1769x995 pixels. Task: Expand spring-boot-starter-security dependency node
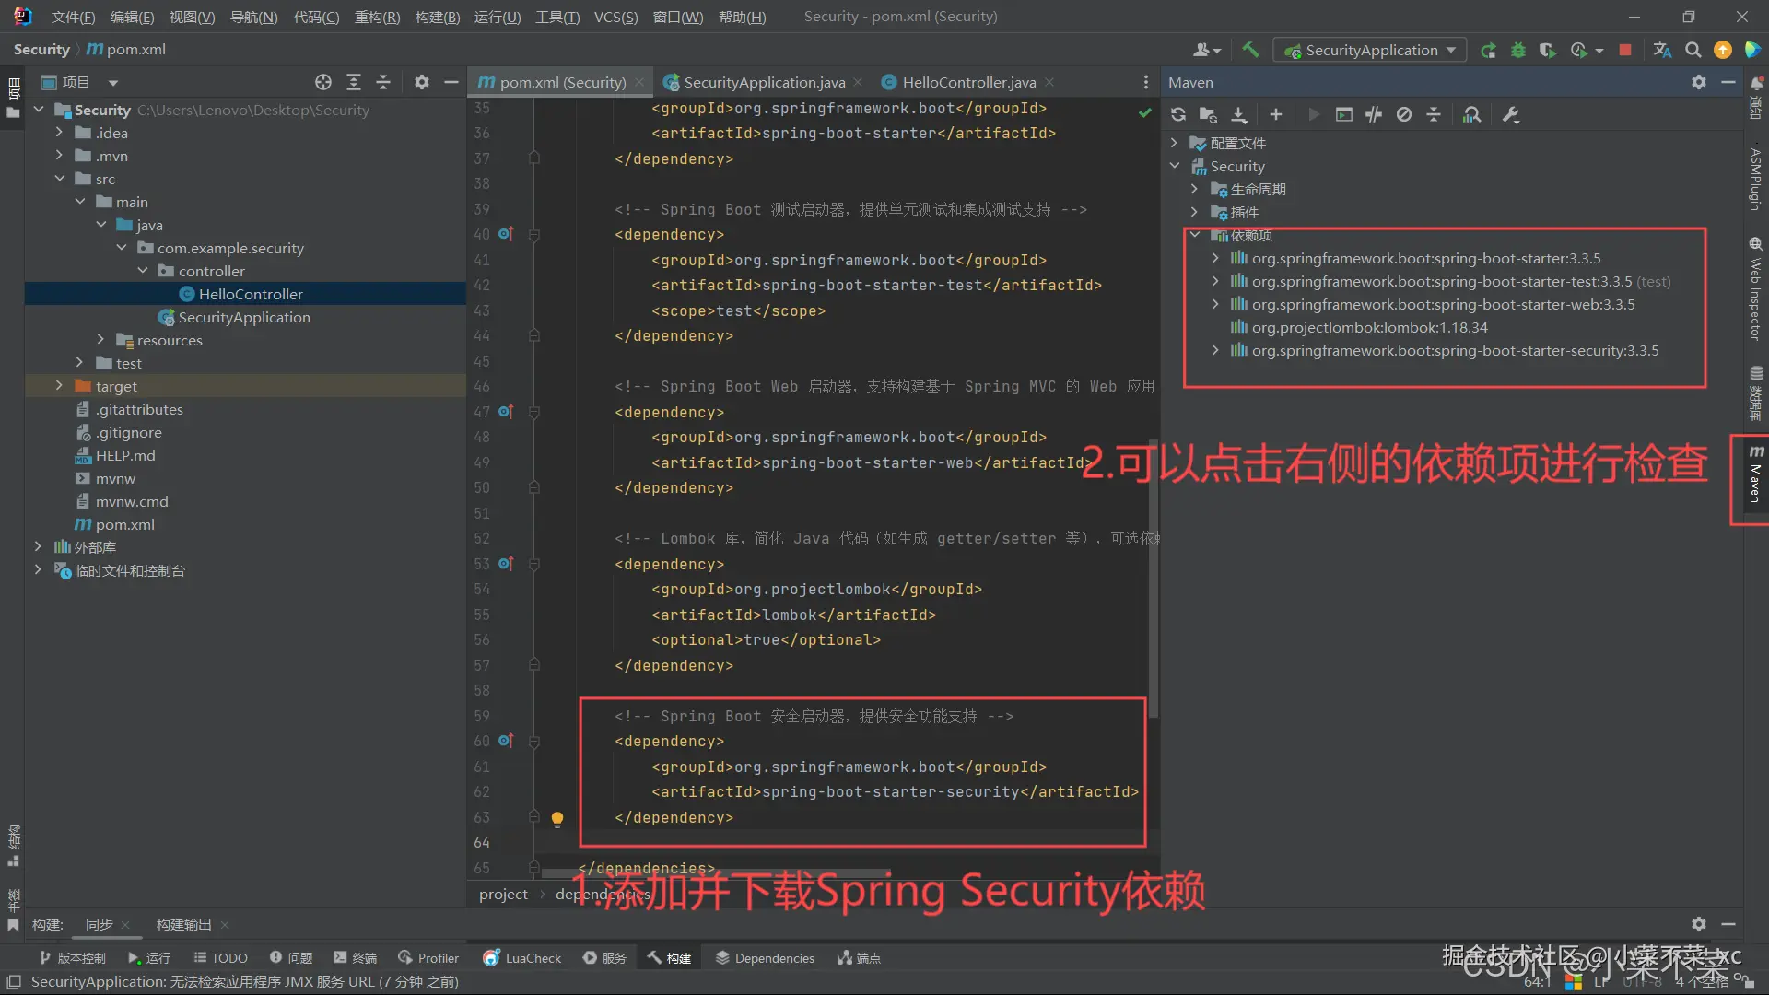point(1215,350)
